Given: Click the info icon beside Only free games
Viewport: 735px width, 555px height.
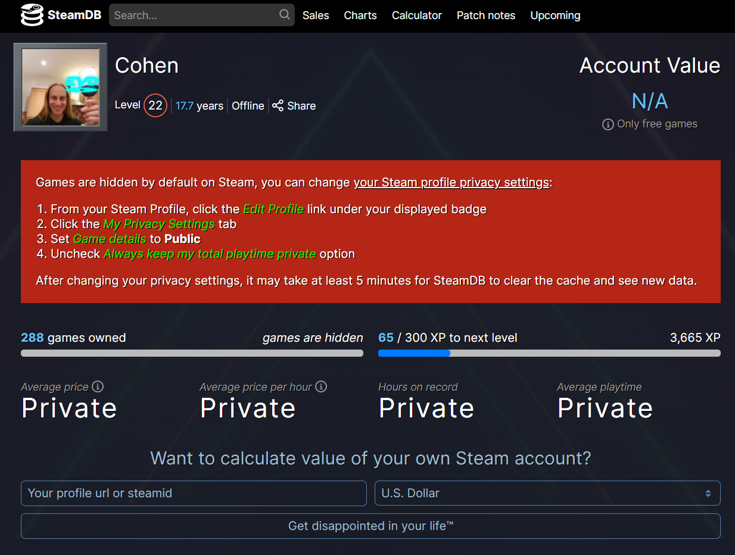Looking at the screenshot, I should [x=608, y=124].
